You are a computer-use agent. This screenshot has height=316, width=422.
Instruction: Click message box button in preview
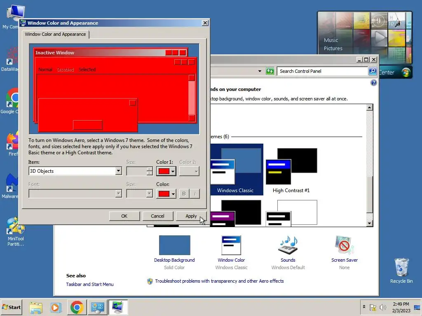88,125
